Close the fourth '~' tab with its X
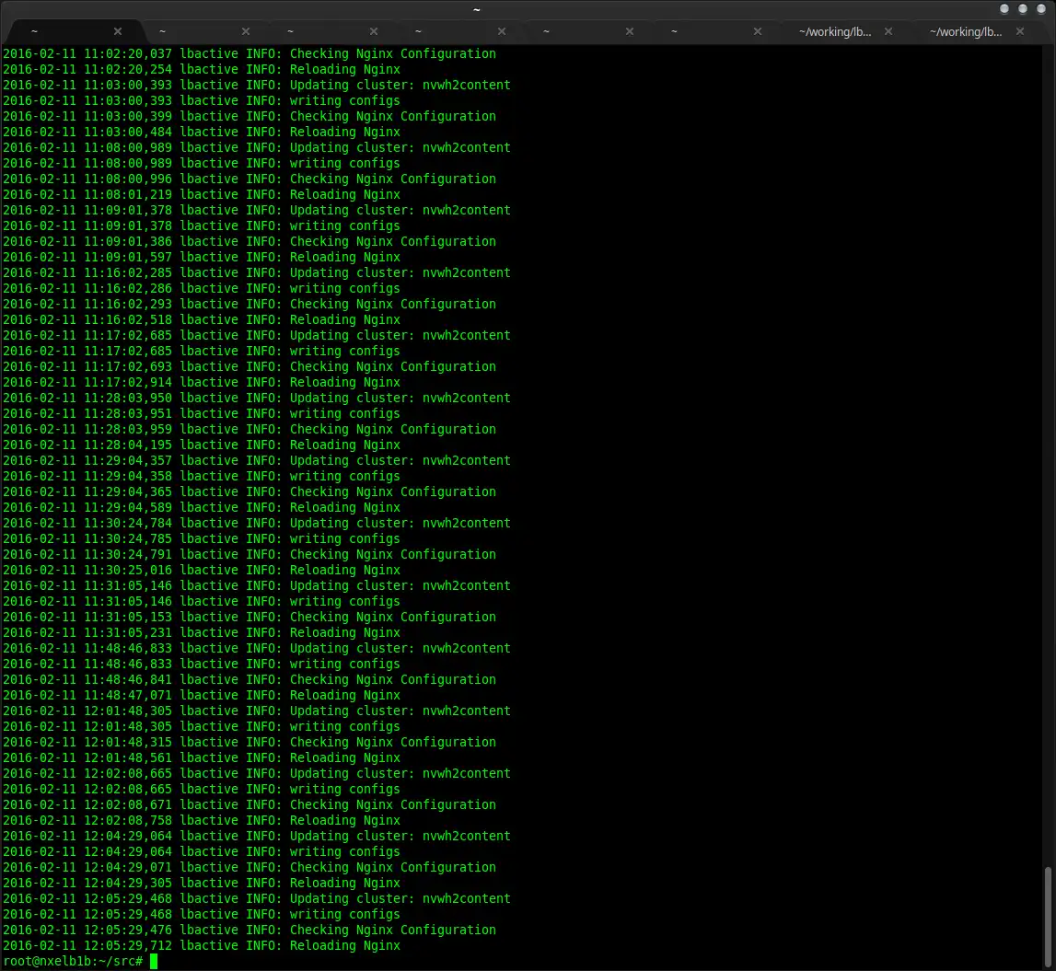This screenshot has height=971, width=1056. point(502,31)
